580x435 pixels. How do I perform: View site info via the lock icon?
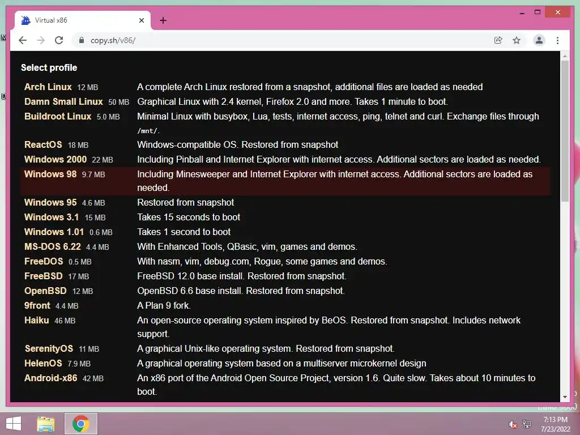click(82, 40)
